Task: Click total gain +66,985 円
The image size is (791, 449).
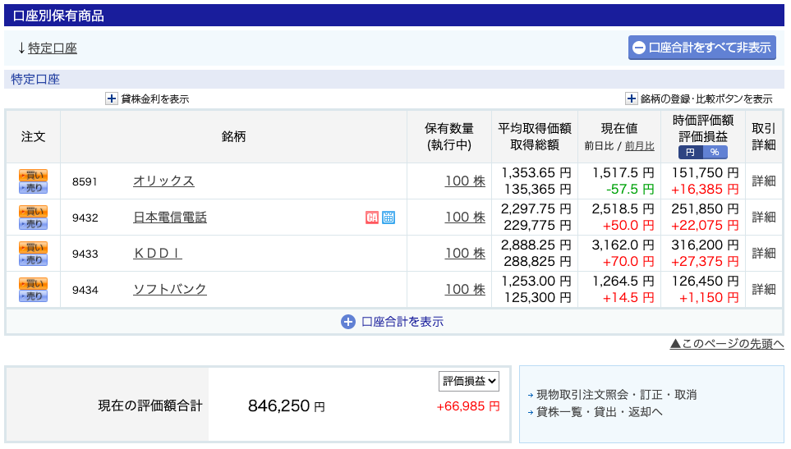Action: (x=468, y=406)
